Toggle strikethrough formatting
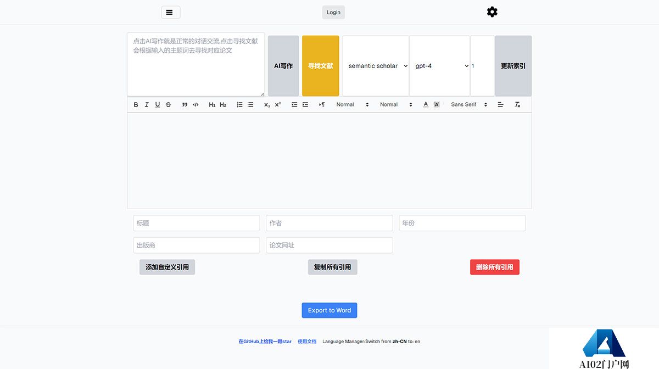Screen dimensions: 659x369 (169, 104)
